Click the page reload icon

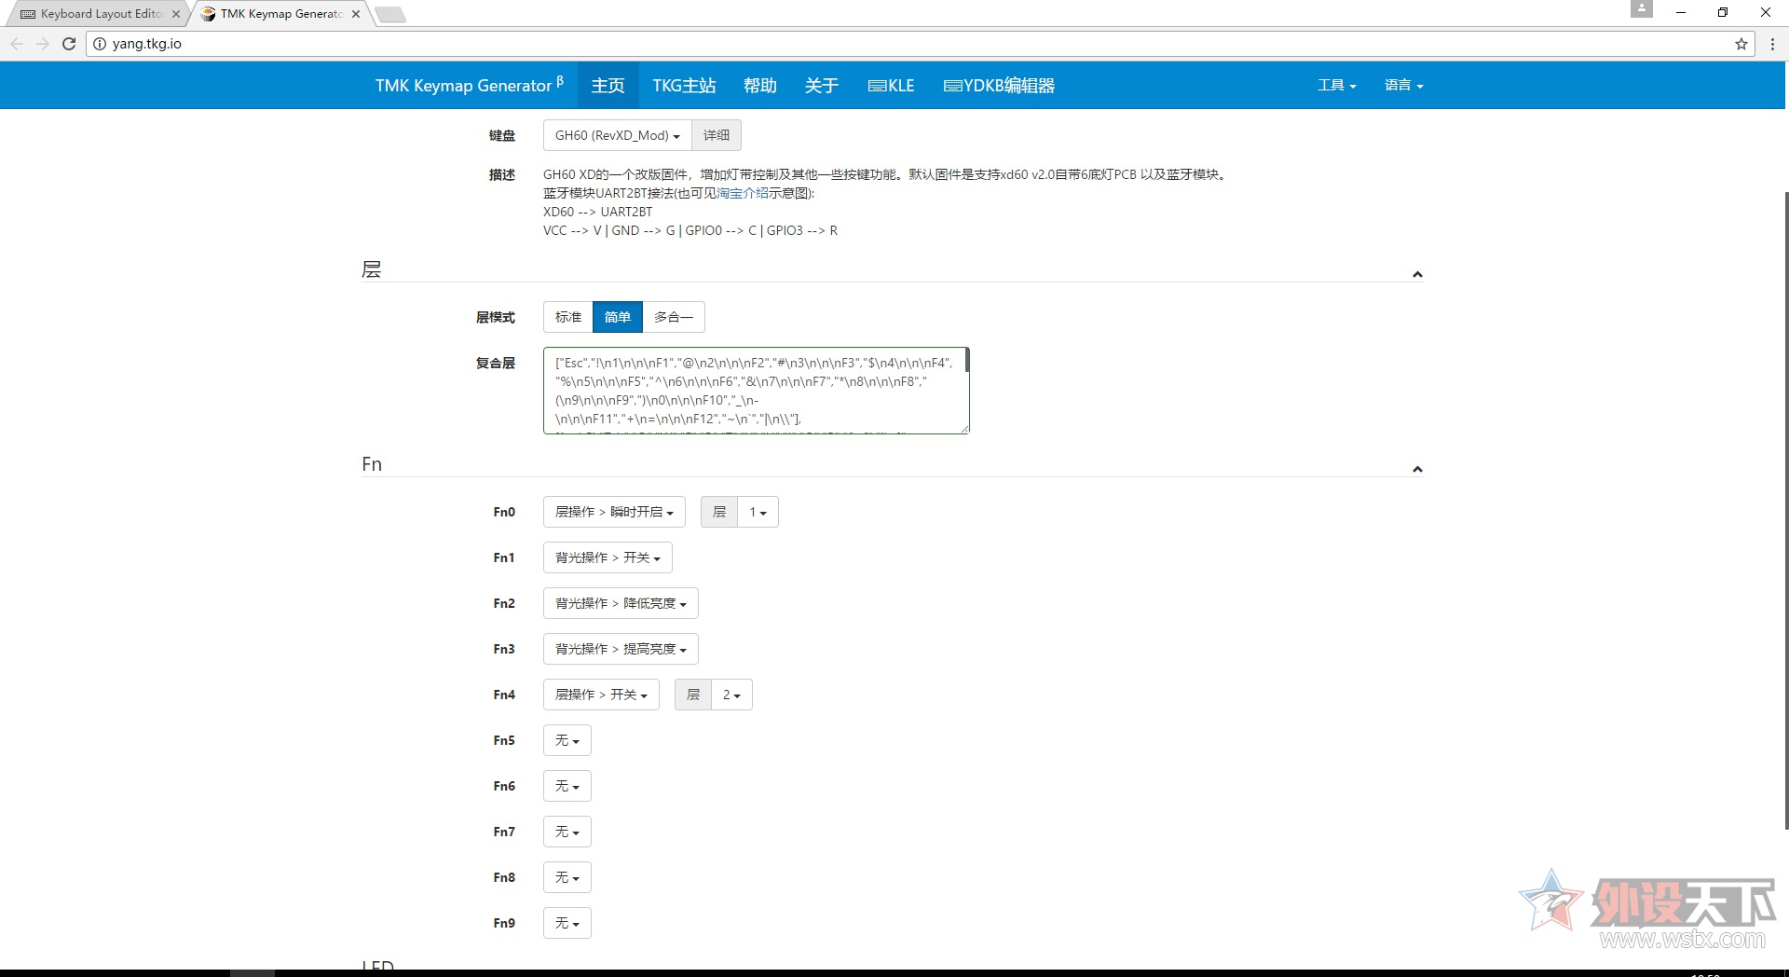pyautogui.click(x=68, y=43)
